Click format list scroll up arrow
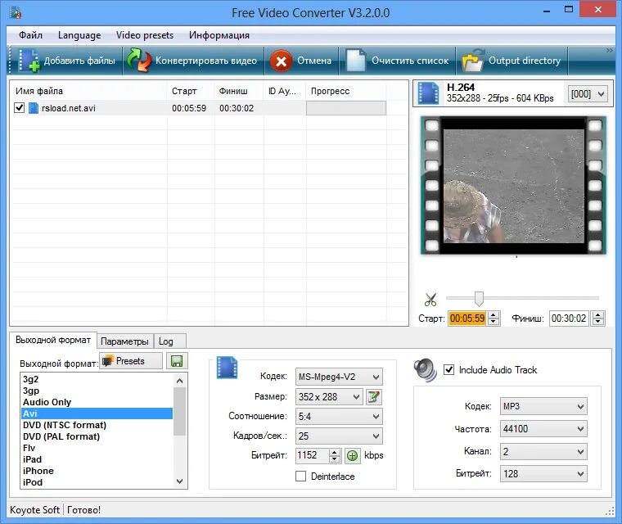Image resolution: width=622 pixels, height=524 pixels. coord(180,381)
